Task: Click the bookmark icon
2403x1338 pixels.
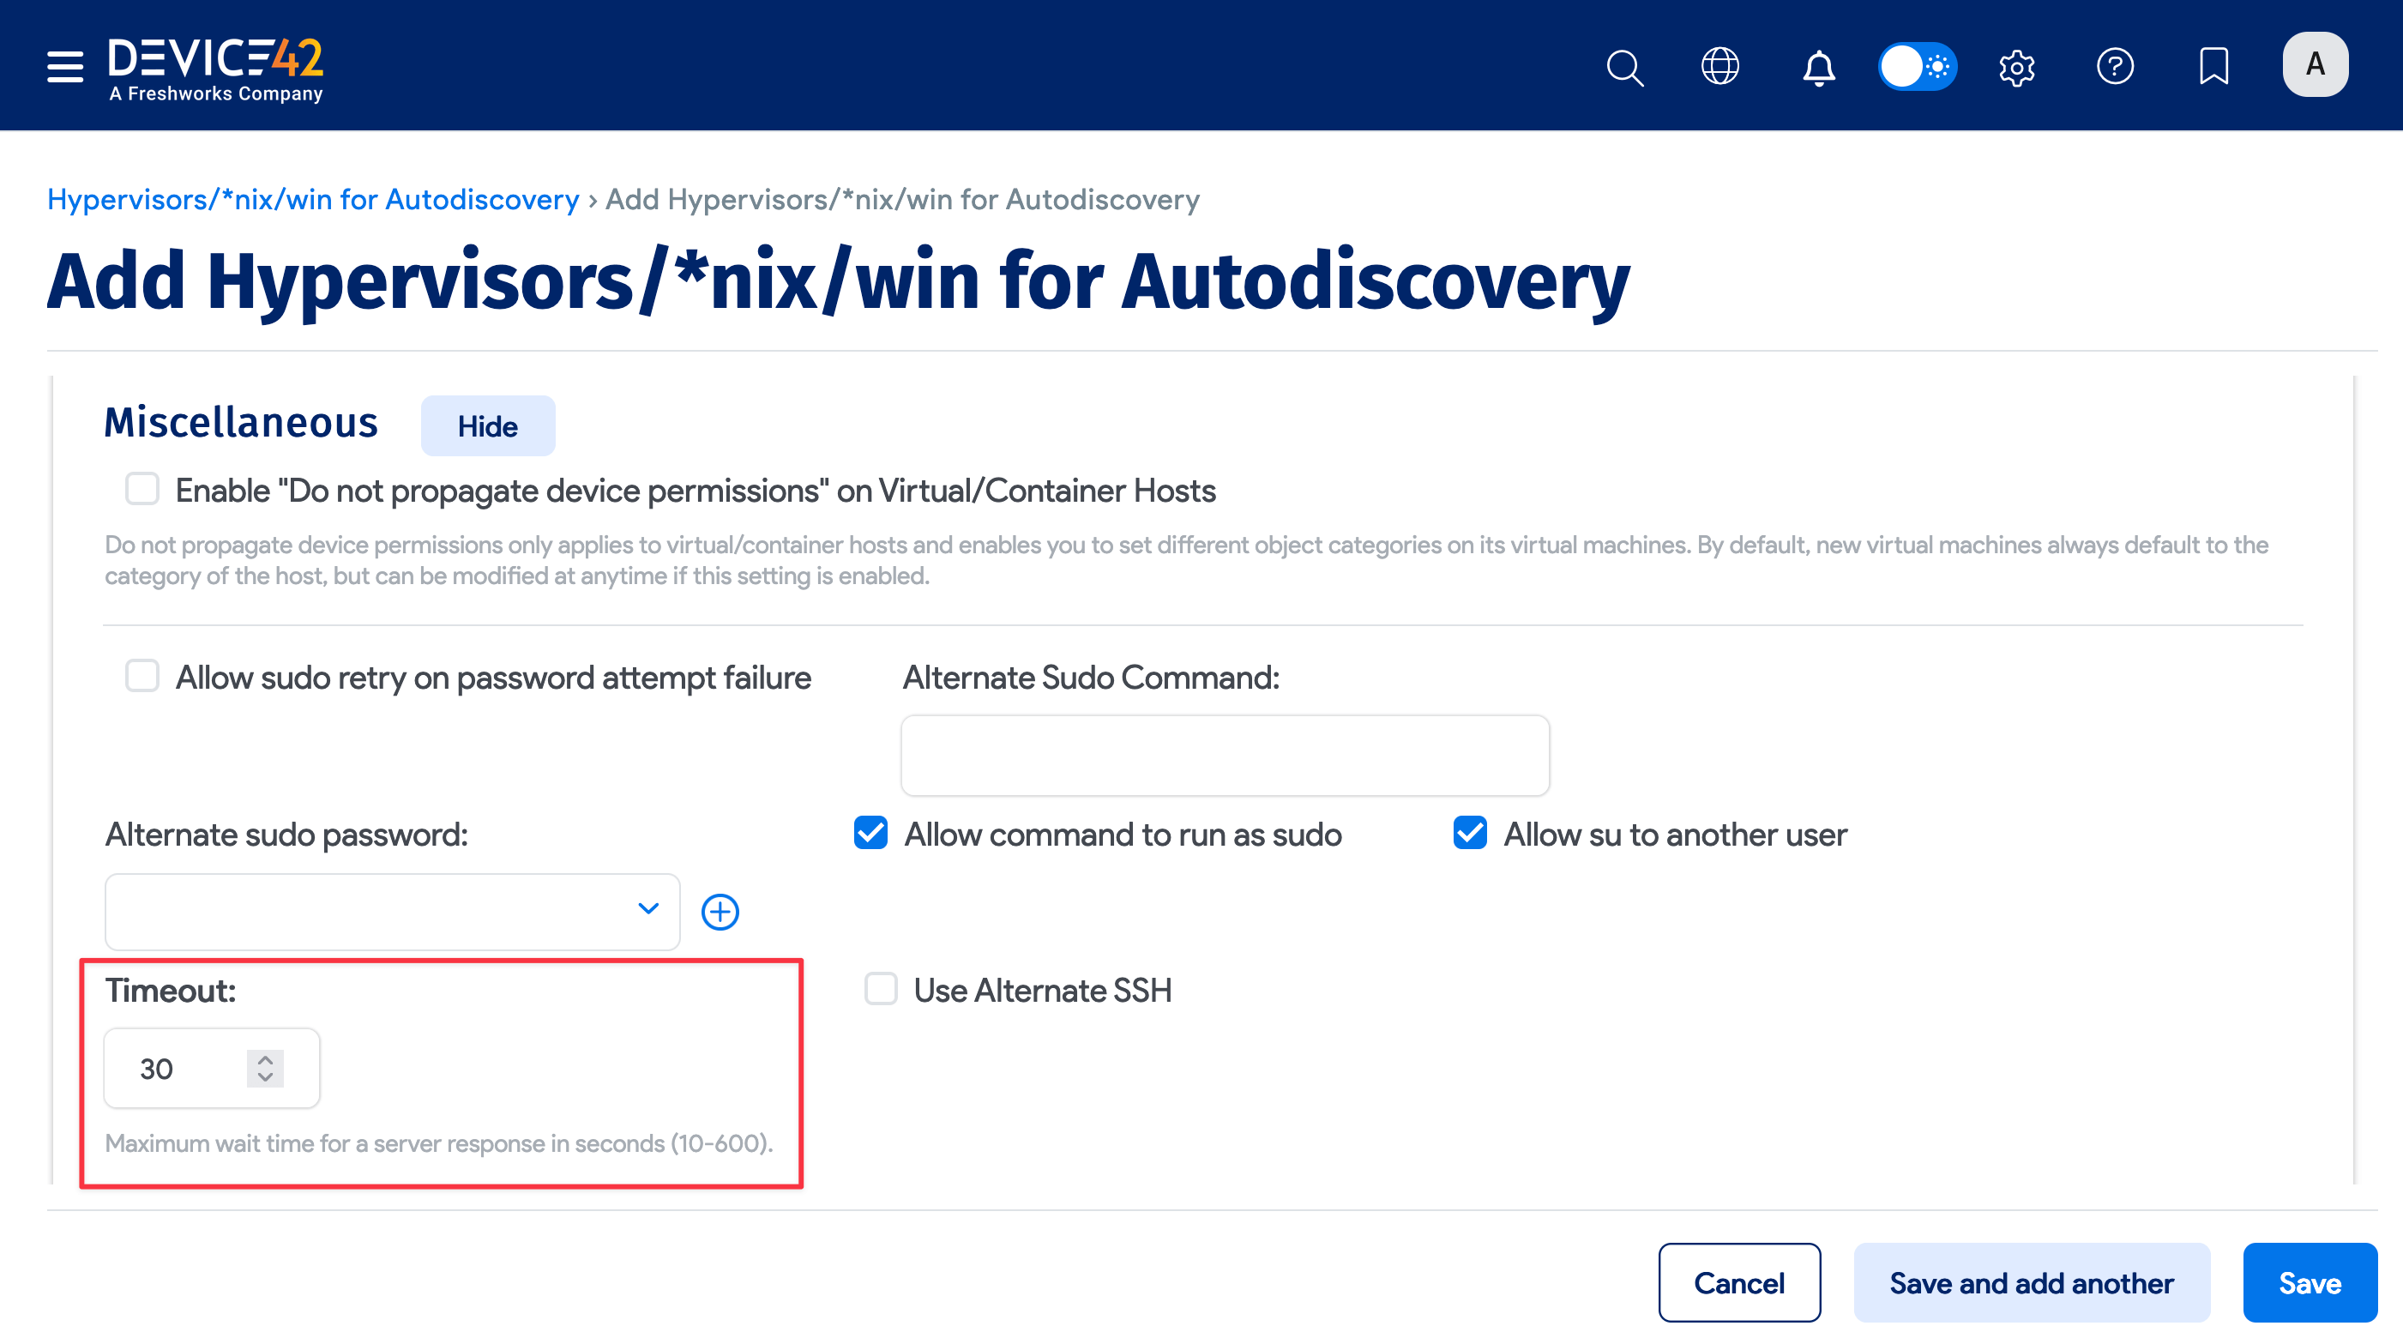Action: (2213, 66)
